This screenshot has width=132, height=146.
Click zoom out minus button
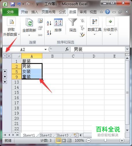pyautogui.click(x=89, y=141)
